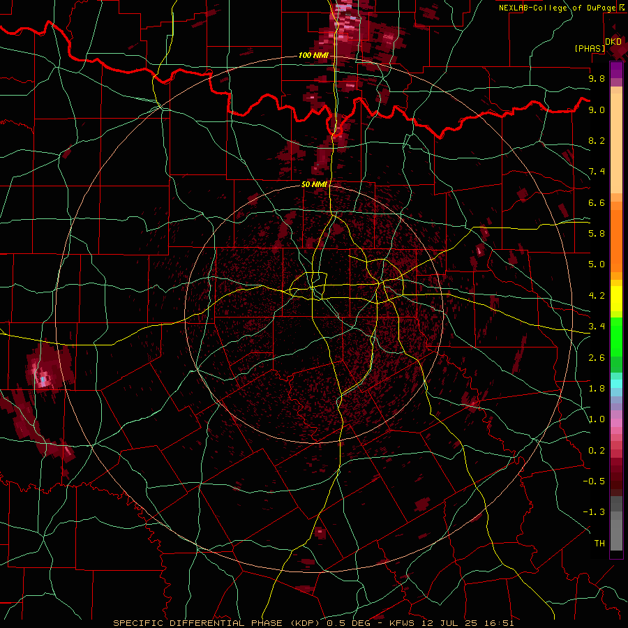Click the arrow logo beside DuPage text
Viewport: 628px width, 628px height.
622,8
